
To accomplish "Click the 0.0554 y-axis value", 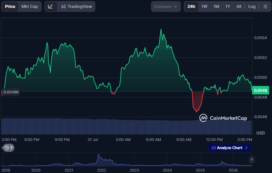I will tap(261, 38).
